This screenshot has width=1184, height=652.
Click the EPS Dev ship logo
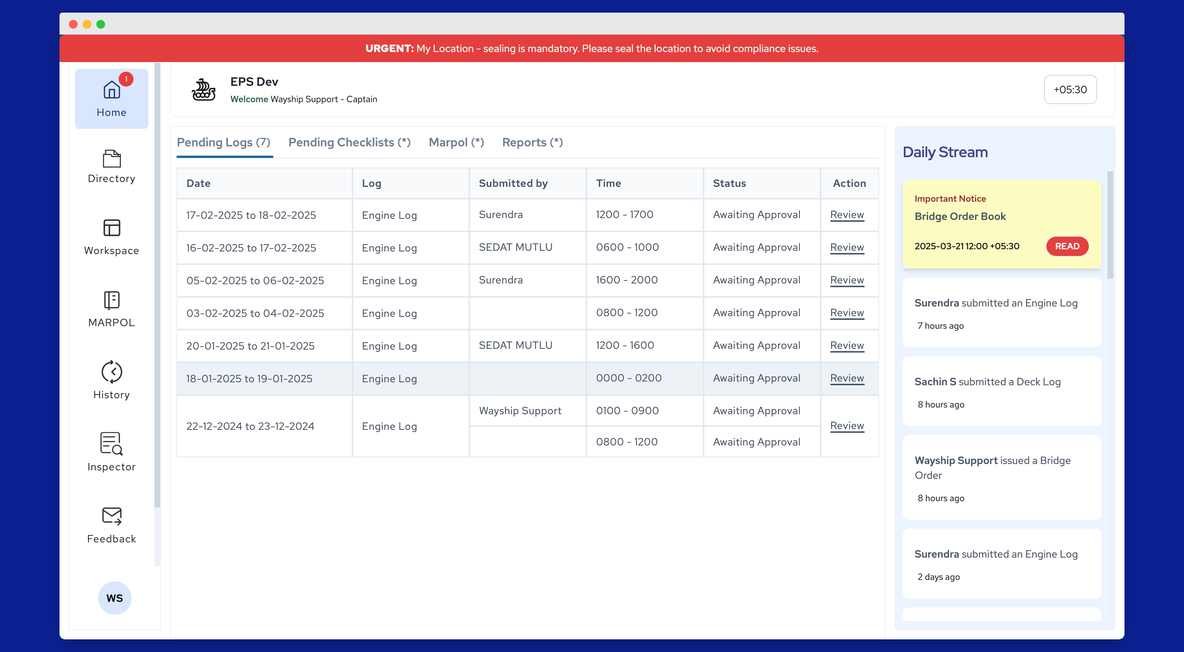tap(204, 90)
